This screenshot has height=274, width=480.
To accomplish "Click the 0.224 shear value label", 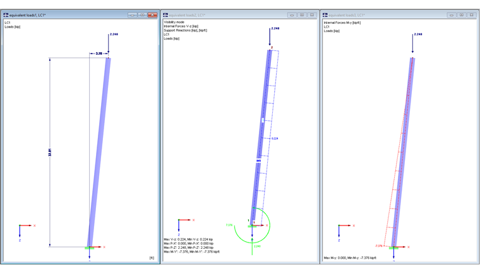I will [x=275, y=139].
